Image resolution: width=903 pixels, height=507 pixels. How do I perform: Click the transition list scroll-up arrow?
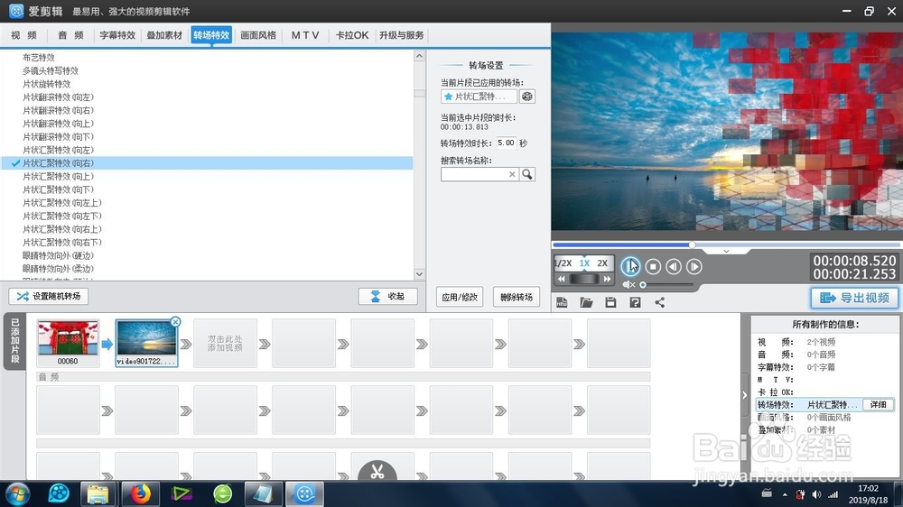click(419, 57)
